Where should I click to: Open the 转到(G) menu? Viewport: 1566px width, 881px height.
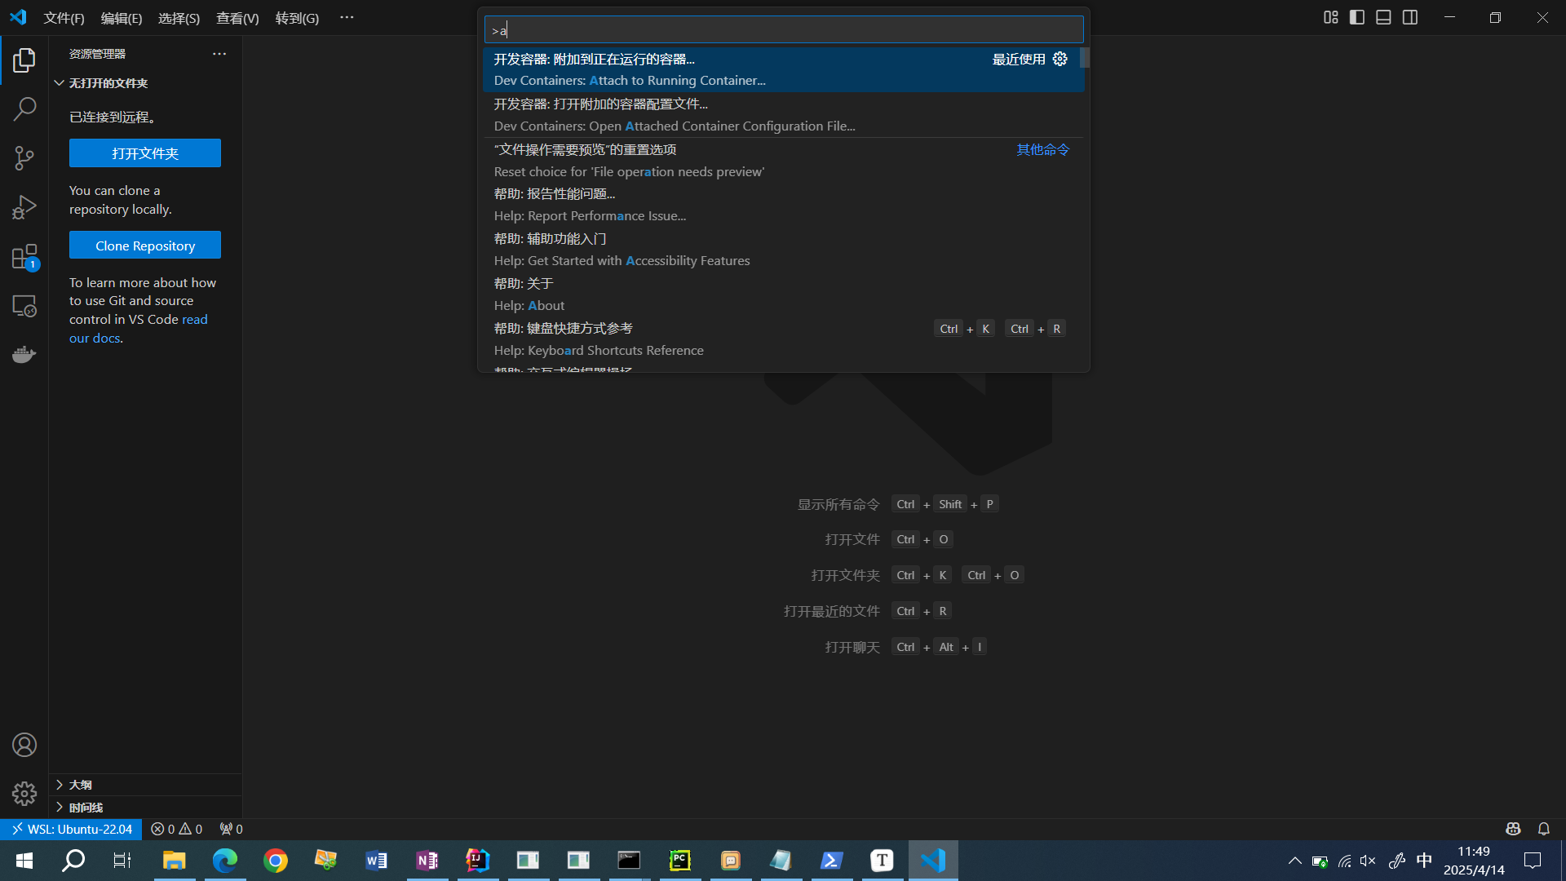pyautogui.click(x=297, y=18)
